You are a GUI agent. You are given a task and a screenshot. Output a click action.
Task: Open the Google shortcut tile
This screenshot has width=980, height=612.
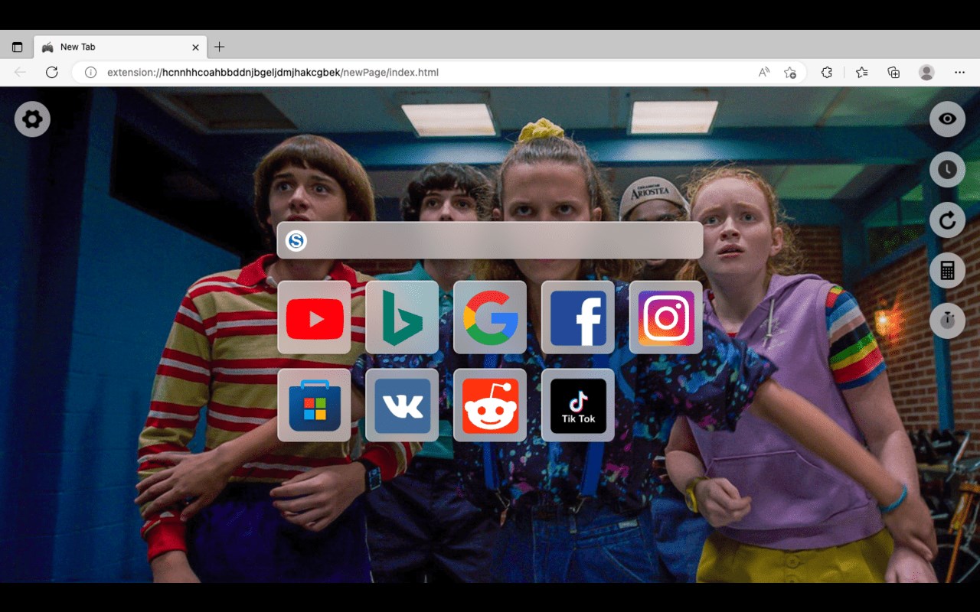(490, 317)
